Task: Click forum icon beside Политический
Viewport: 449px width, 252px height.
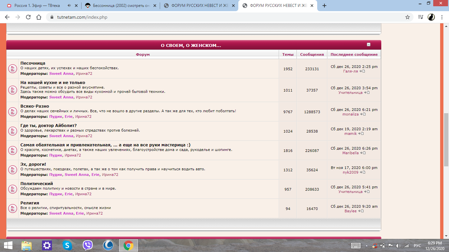Action: click(12, 189)
